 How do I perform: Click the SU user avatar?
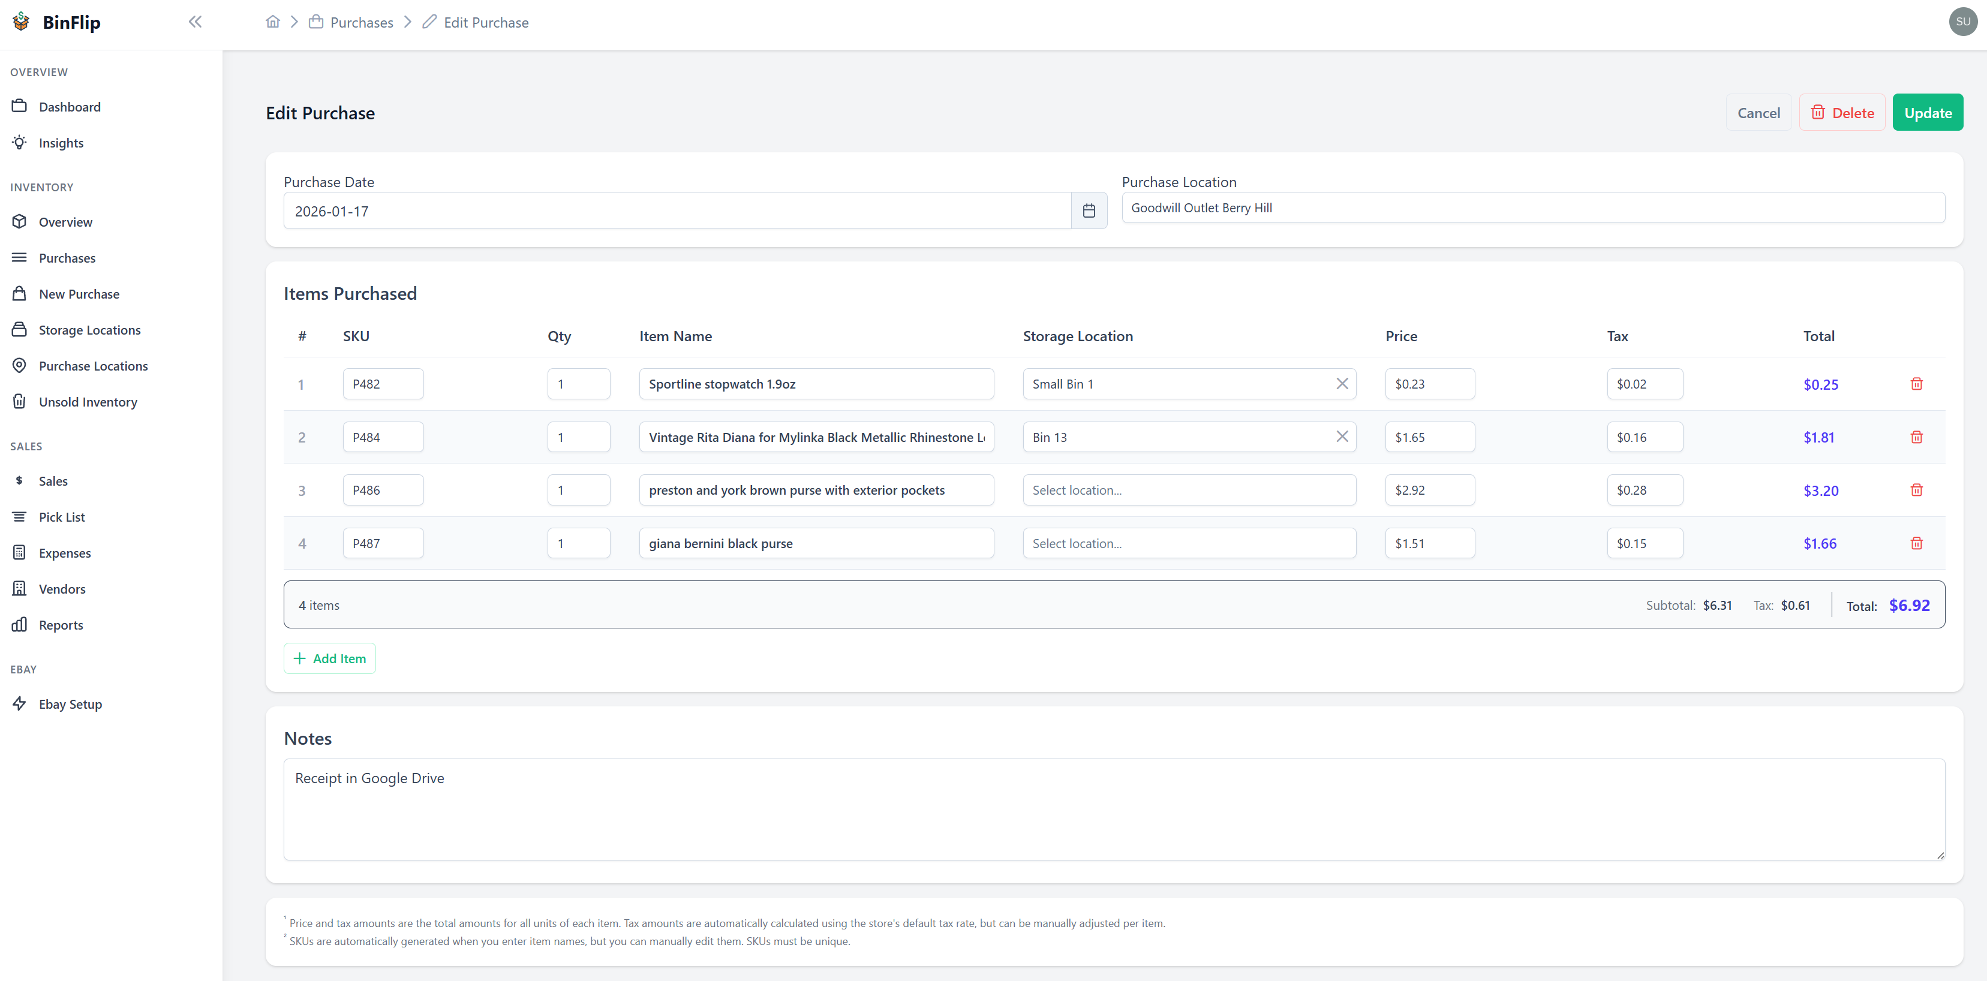click(1962, 22)
